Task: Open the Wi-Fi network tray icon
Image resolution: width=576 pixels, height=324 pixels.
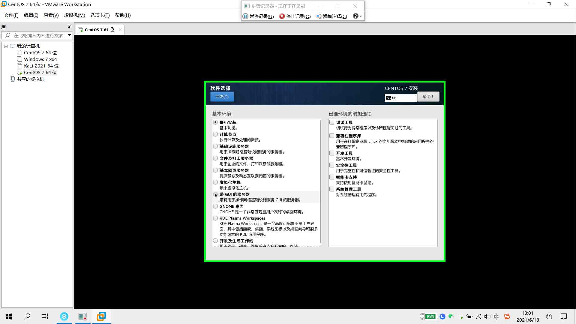Action: [x=479, y=316]
